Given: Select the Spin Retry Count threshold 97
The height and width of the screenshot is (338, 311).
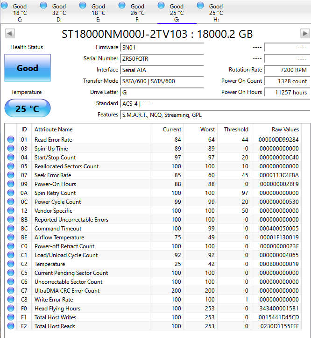Looking at the screenshot, I should click(x=245, y=193).
